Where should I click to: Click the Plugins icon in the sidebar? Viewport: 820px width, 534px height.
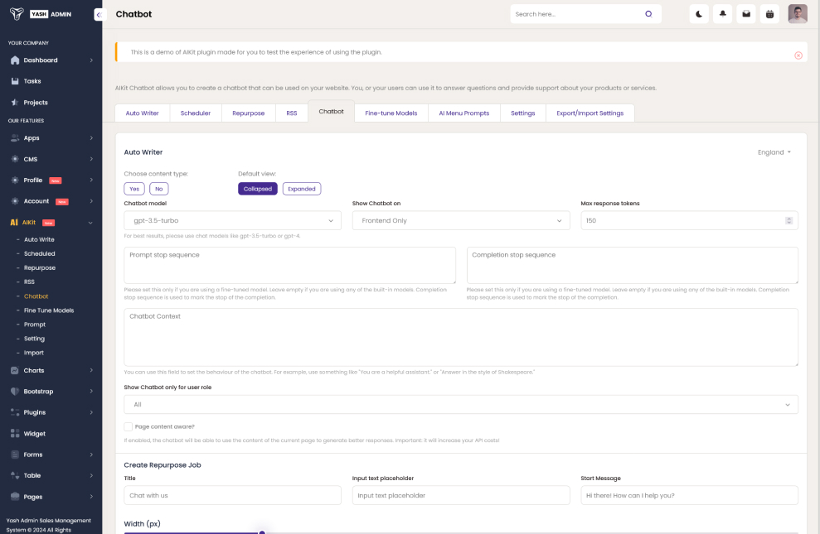click(15, 412)
